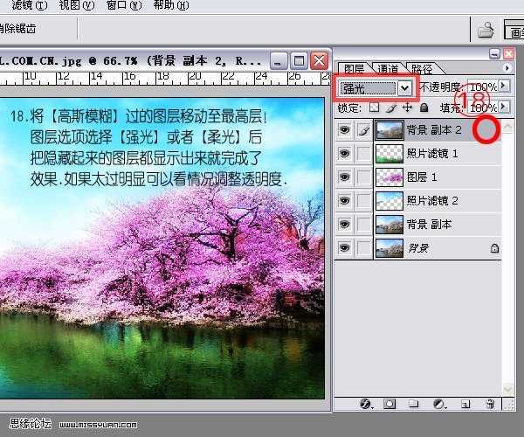Open the 视图 menu

pyautogui.click(x=77, y=5)
